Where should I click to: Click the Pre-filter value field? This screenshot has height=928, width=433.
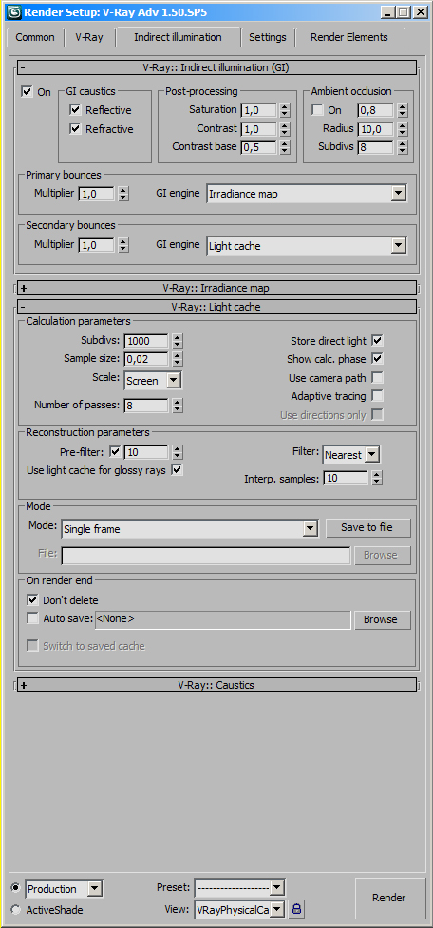pos(146,452)
